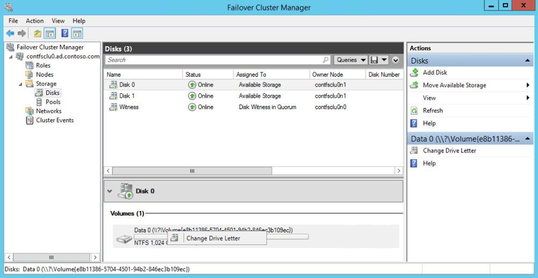538x278 pixels.
Task: Select the Failover Cluster Manager root node
Action: click(x=49, y=47)
